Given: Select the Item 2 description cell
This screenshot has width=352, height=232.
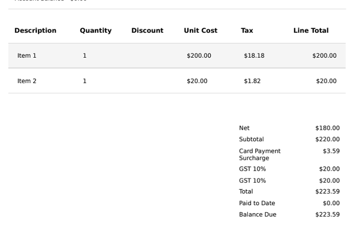Looking at the screenshot, I should (27, 81).
